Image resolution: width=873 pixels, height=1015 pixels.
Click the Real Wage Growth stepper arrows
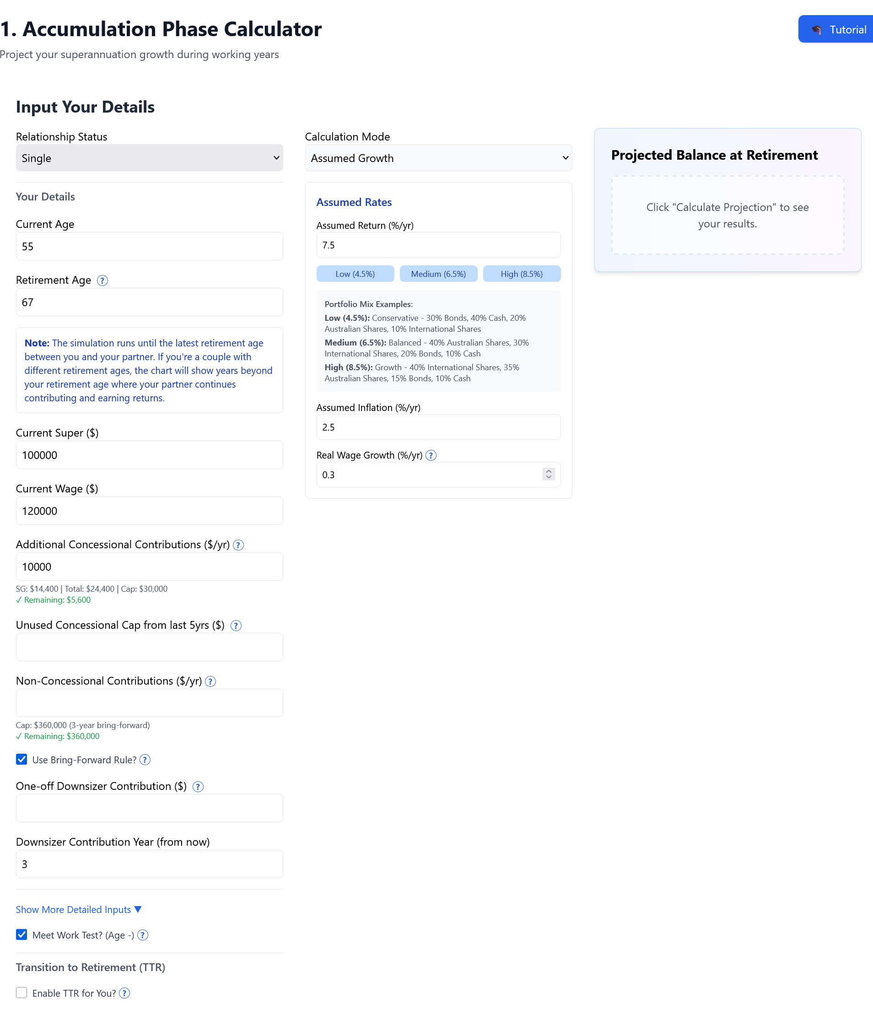click(x=549, y=474)
